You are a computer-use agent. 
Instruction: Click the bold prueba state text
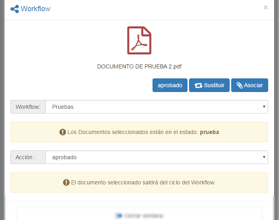210,132
